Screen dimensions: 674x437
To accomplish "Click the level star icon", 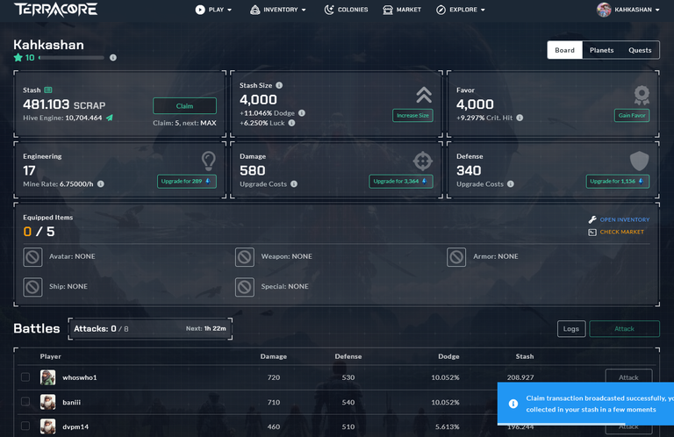I will coord(18,58).
